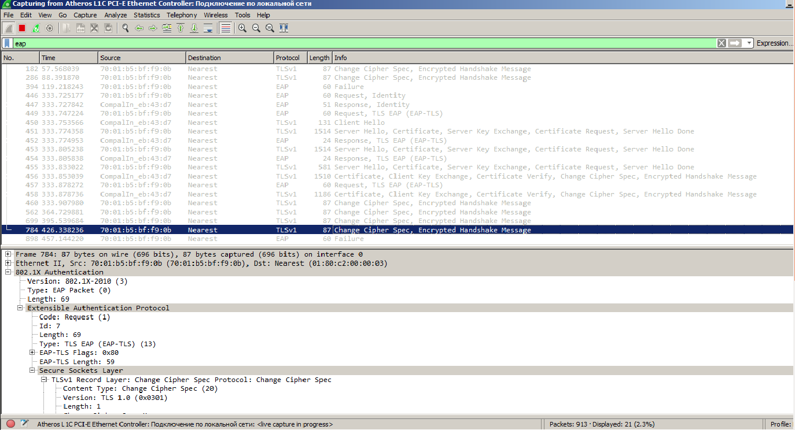This screenshot has height=430, width=795.
Task: Open the Tools menu
Action: click(242, 15)
